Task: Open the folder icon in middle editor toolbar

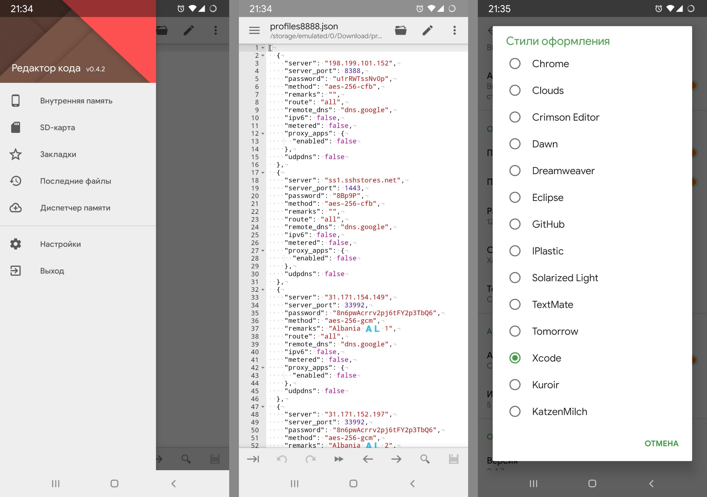Action: click(x=401, y=30)
